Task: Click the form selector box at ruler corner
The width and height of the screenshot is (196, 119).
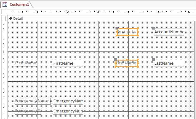Action: [4, 12]
